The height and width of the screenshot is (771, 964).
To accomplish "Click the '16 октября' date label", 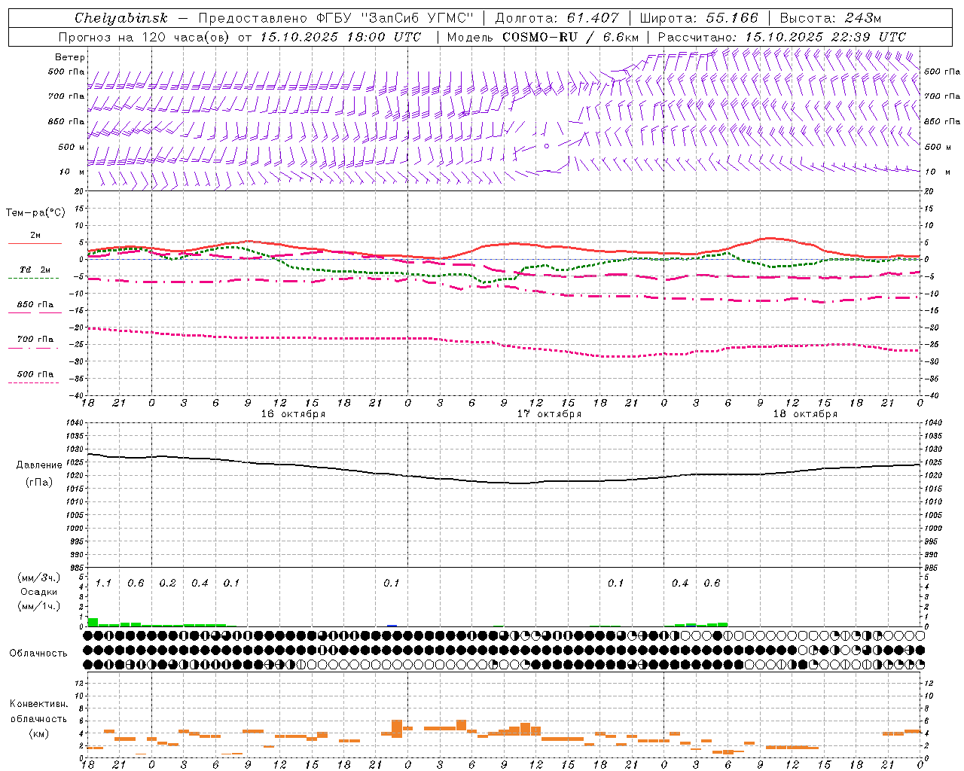I will coord(293,414).
